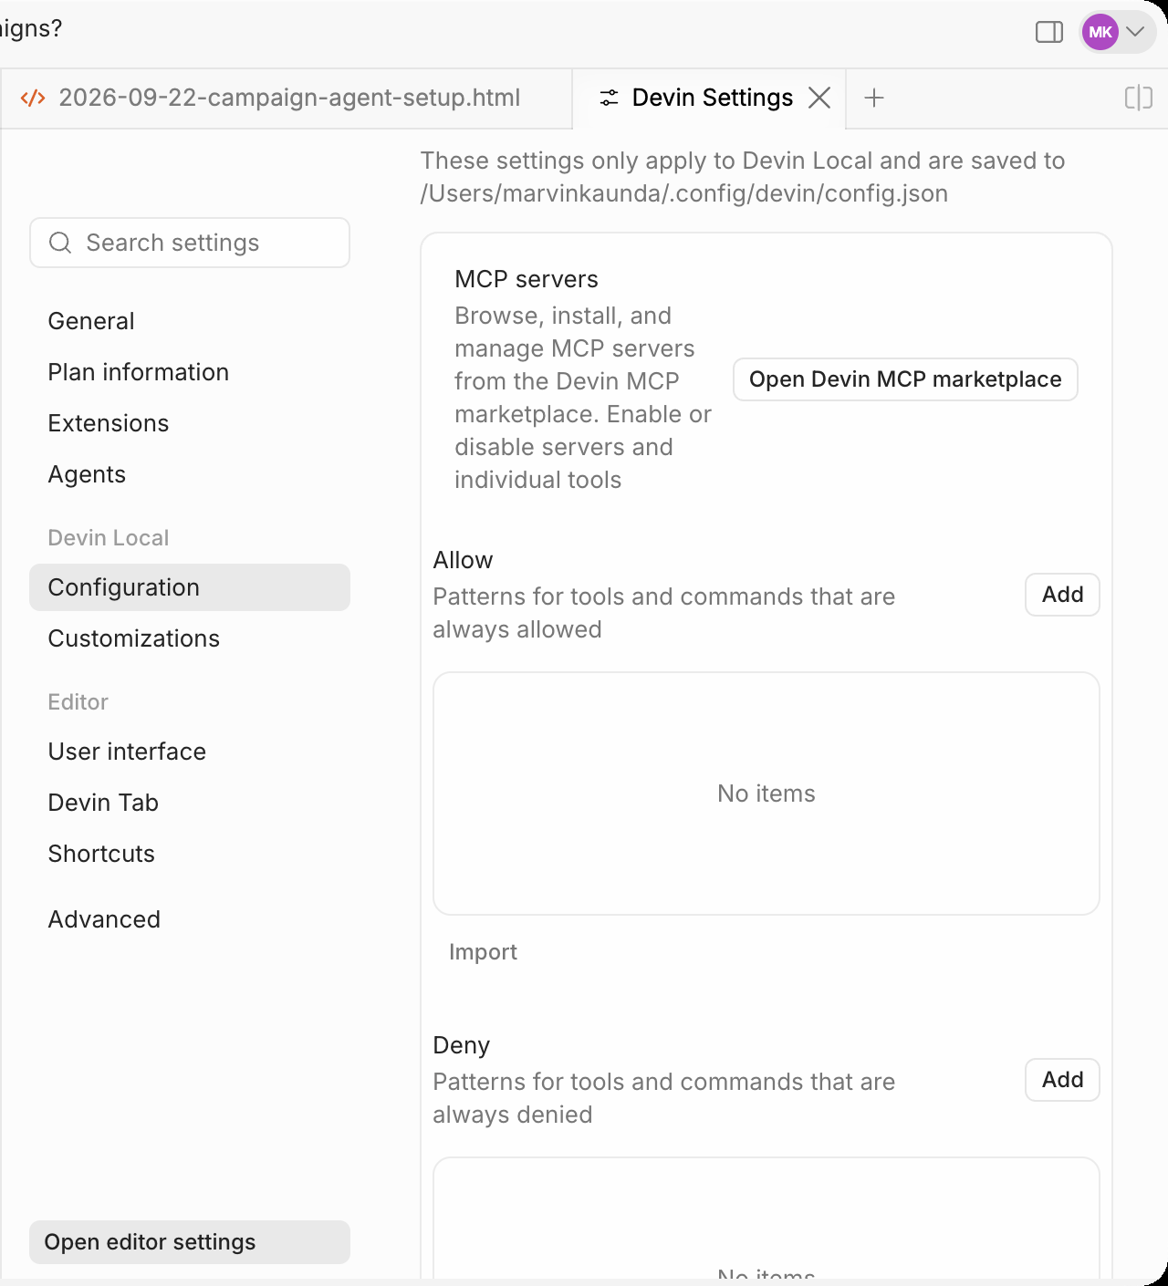Click the 'Allow' section heading
The height and width of the screenshot is (1286, 1168).
pyautogui.click(x=463, y=560)
